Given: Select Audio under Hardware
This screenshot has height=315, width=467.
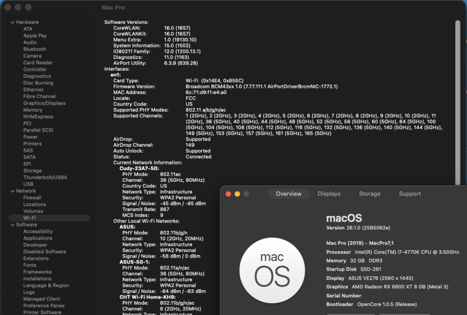Looking at the screenshot, I should (x=30, y=43).
